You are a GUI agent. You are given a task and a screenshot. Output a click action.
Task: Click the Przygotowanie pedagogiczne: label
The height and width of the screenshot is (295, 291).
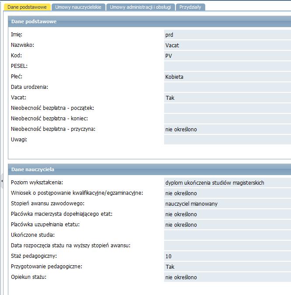point(46,267)
